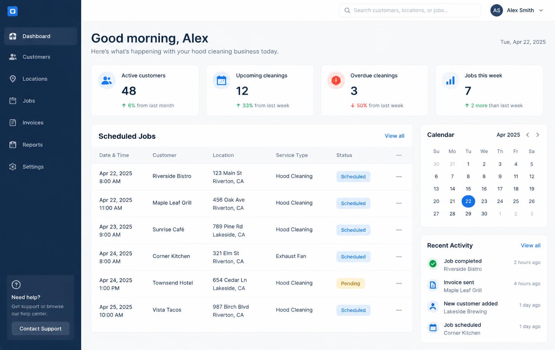The width and height of the screenshot is (555, 350).
Task: Click the Job scheduled calendar icon
Action: [433, 327]
